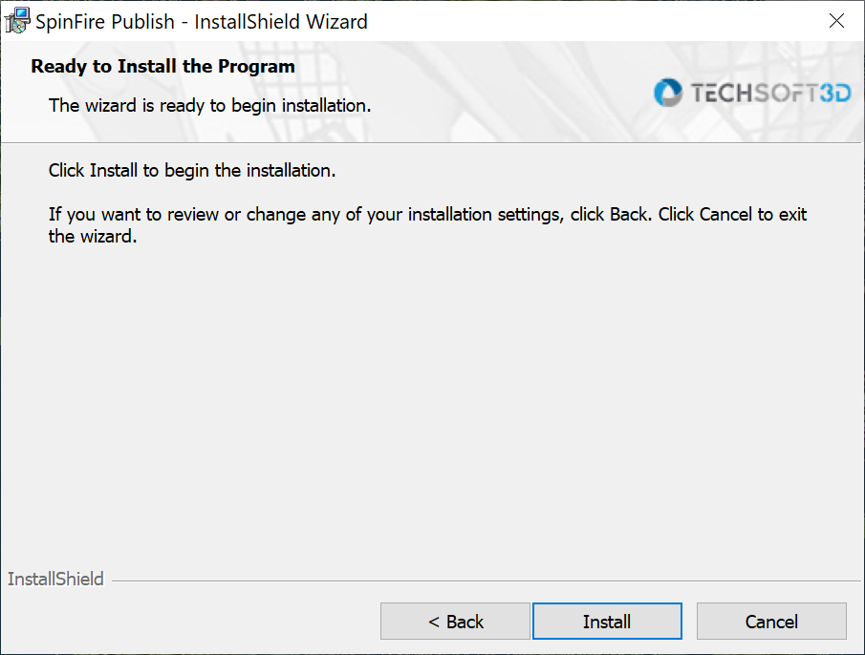Click the blank space left of the Back button
Image resolution: width=865 pixels, height=655 pixels.
coord(191,622)
